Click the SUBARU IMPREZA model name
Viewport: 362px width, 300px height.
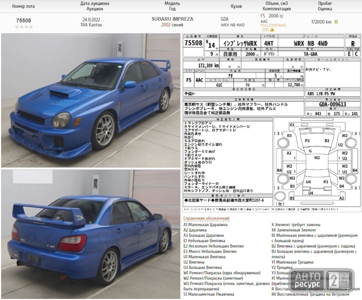tap(172, 19)
